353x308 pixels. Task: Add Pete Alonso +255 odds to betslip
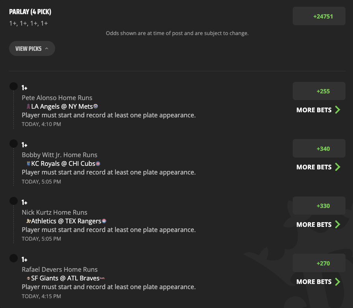tap(319, 91)
